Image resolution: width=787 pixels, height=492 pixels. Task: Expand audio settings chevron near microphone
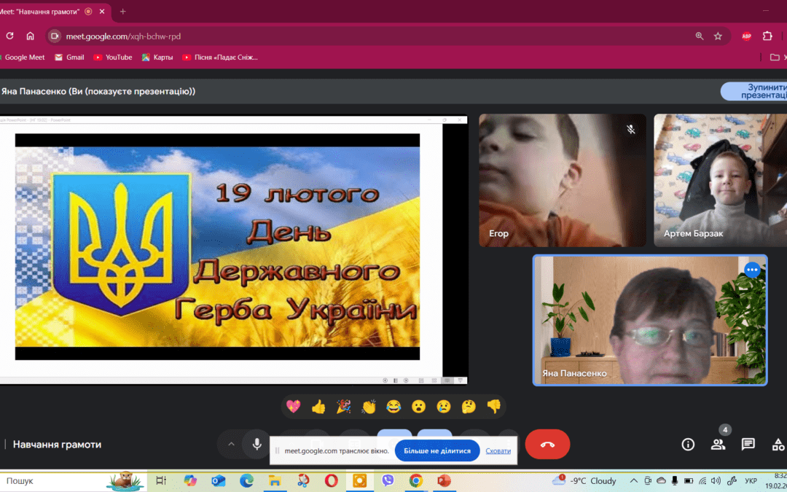231,444
